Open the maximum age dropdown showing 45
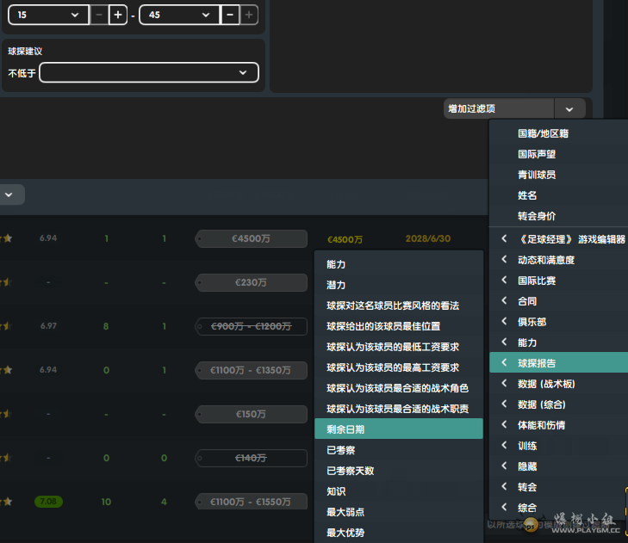Viewport: 628px width, 543px height. pos(179,15)
